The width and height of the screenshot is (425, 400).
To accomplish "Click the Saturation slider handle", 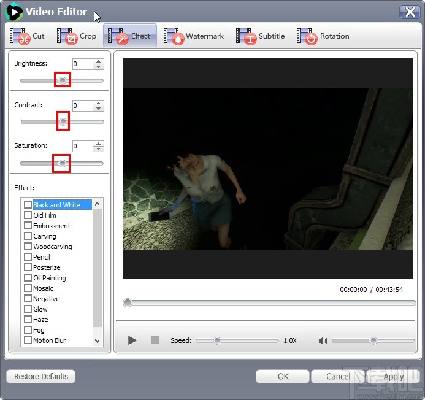I will [x=63, y=163].
